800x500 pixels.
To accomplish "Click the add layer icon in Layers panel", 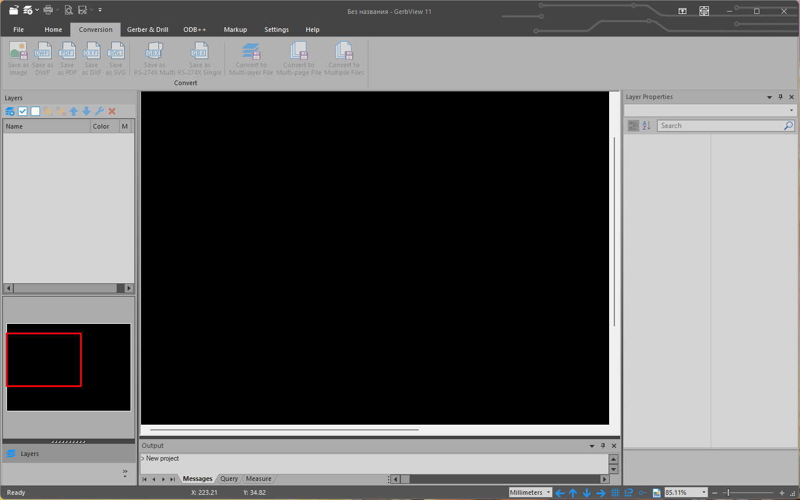I will (10, 111).
